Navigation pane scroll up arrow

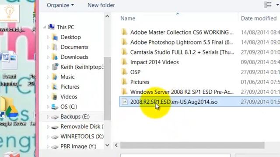coord(107,17)
